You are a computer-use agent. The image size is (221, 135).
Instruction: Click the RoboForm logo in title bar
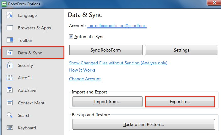[x=4, y=4]
